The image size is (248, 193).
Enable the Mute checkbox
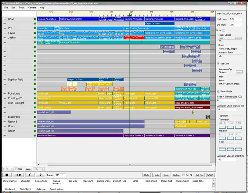(224, 30)
